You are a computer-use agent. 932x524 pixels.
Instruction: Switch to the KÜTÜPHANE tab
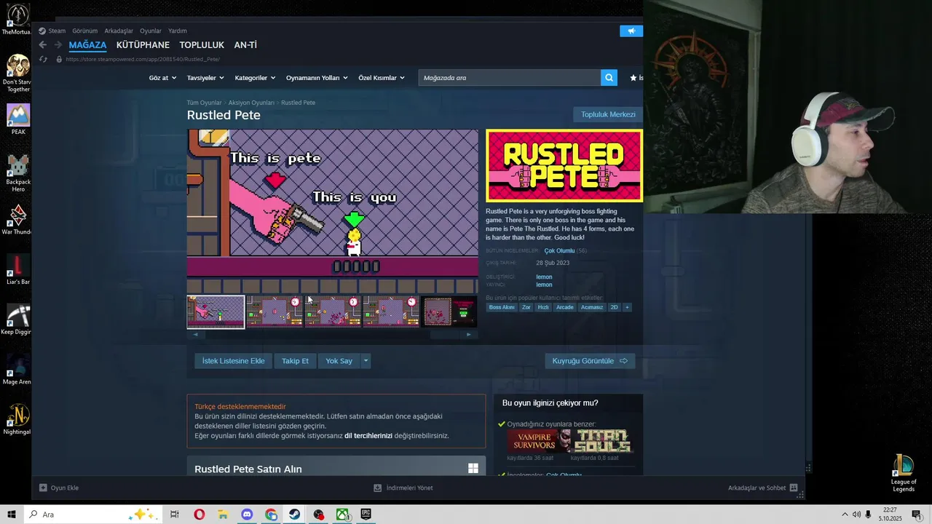143,45
